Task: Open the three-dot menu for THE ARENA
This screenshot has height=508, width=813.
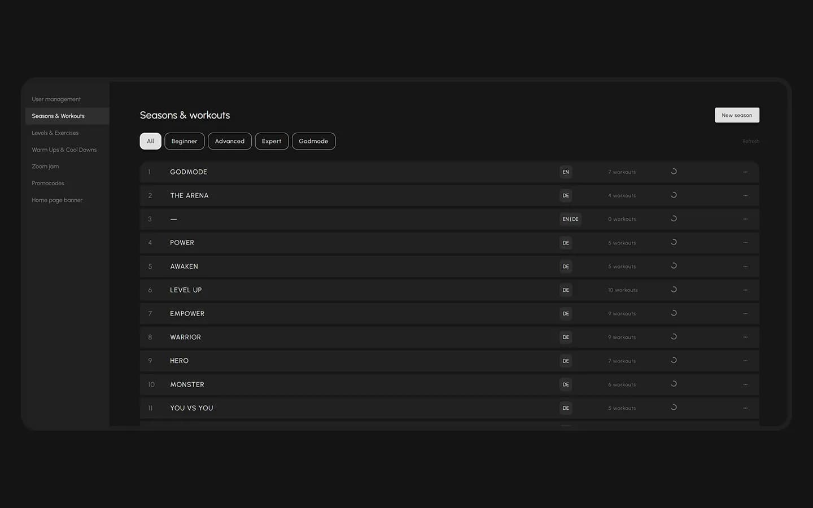Action: point(745,195)
